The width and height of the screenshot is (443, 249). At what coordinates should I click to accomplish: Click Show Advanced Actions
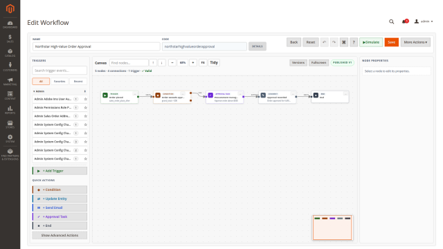[x=60, y=235]
